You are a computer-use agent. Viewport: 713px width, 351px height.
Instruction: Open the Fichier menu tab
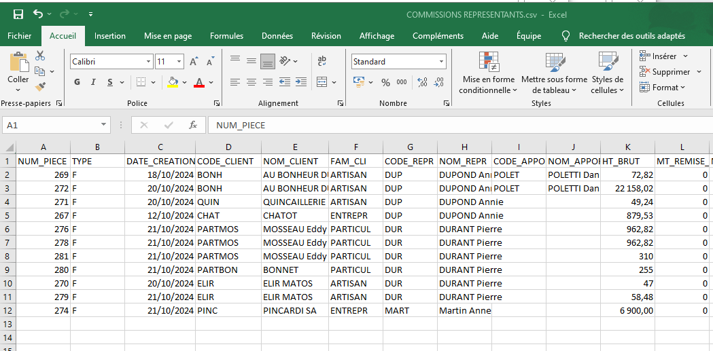(19, 36)
